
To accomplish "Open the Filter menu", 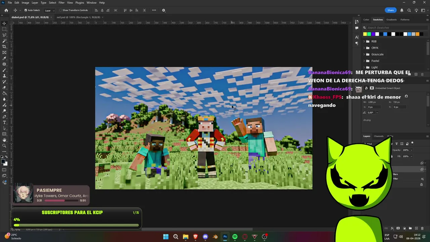I will (61, 2).
